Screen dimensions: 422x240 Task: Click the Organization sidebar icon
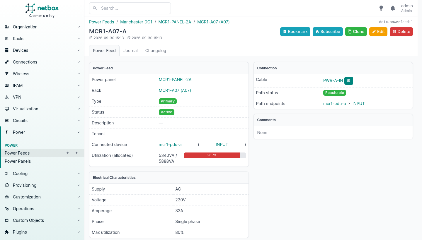(7, 27)
